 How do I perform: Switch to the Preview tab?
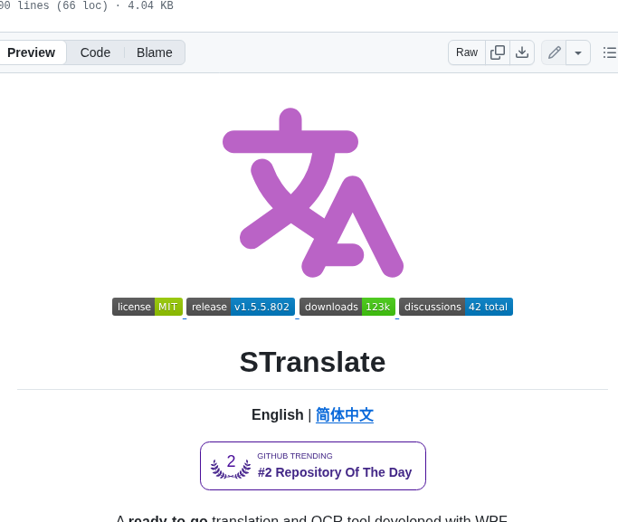pyautogui.click(x=32, y=52)
